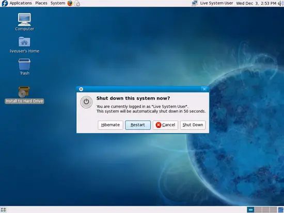Screen dimensions: 284x213
Task: Switch to the second workspace
Action: coord(258,210)
